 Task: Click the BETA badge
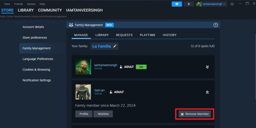(109, 25)
